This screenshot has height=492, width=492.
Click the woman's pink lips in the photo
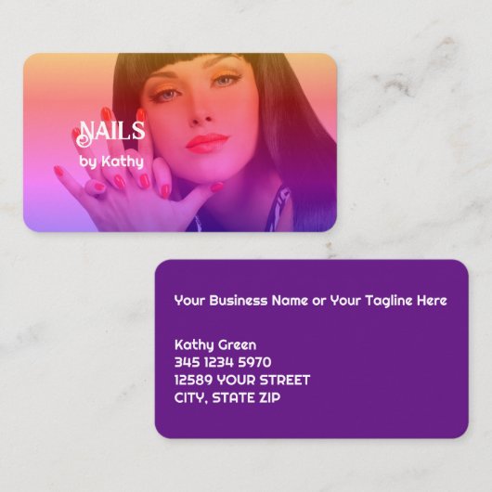click(207, 143)
